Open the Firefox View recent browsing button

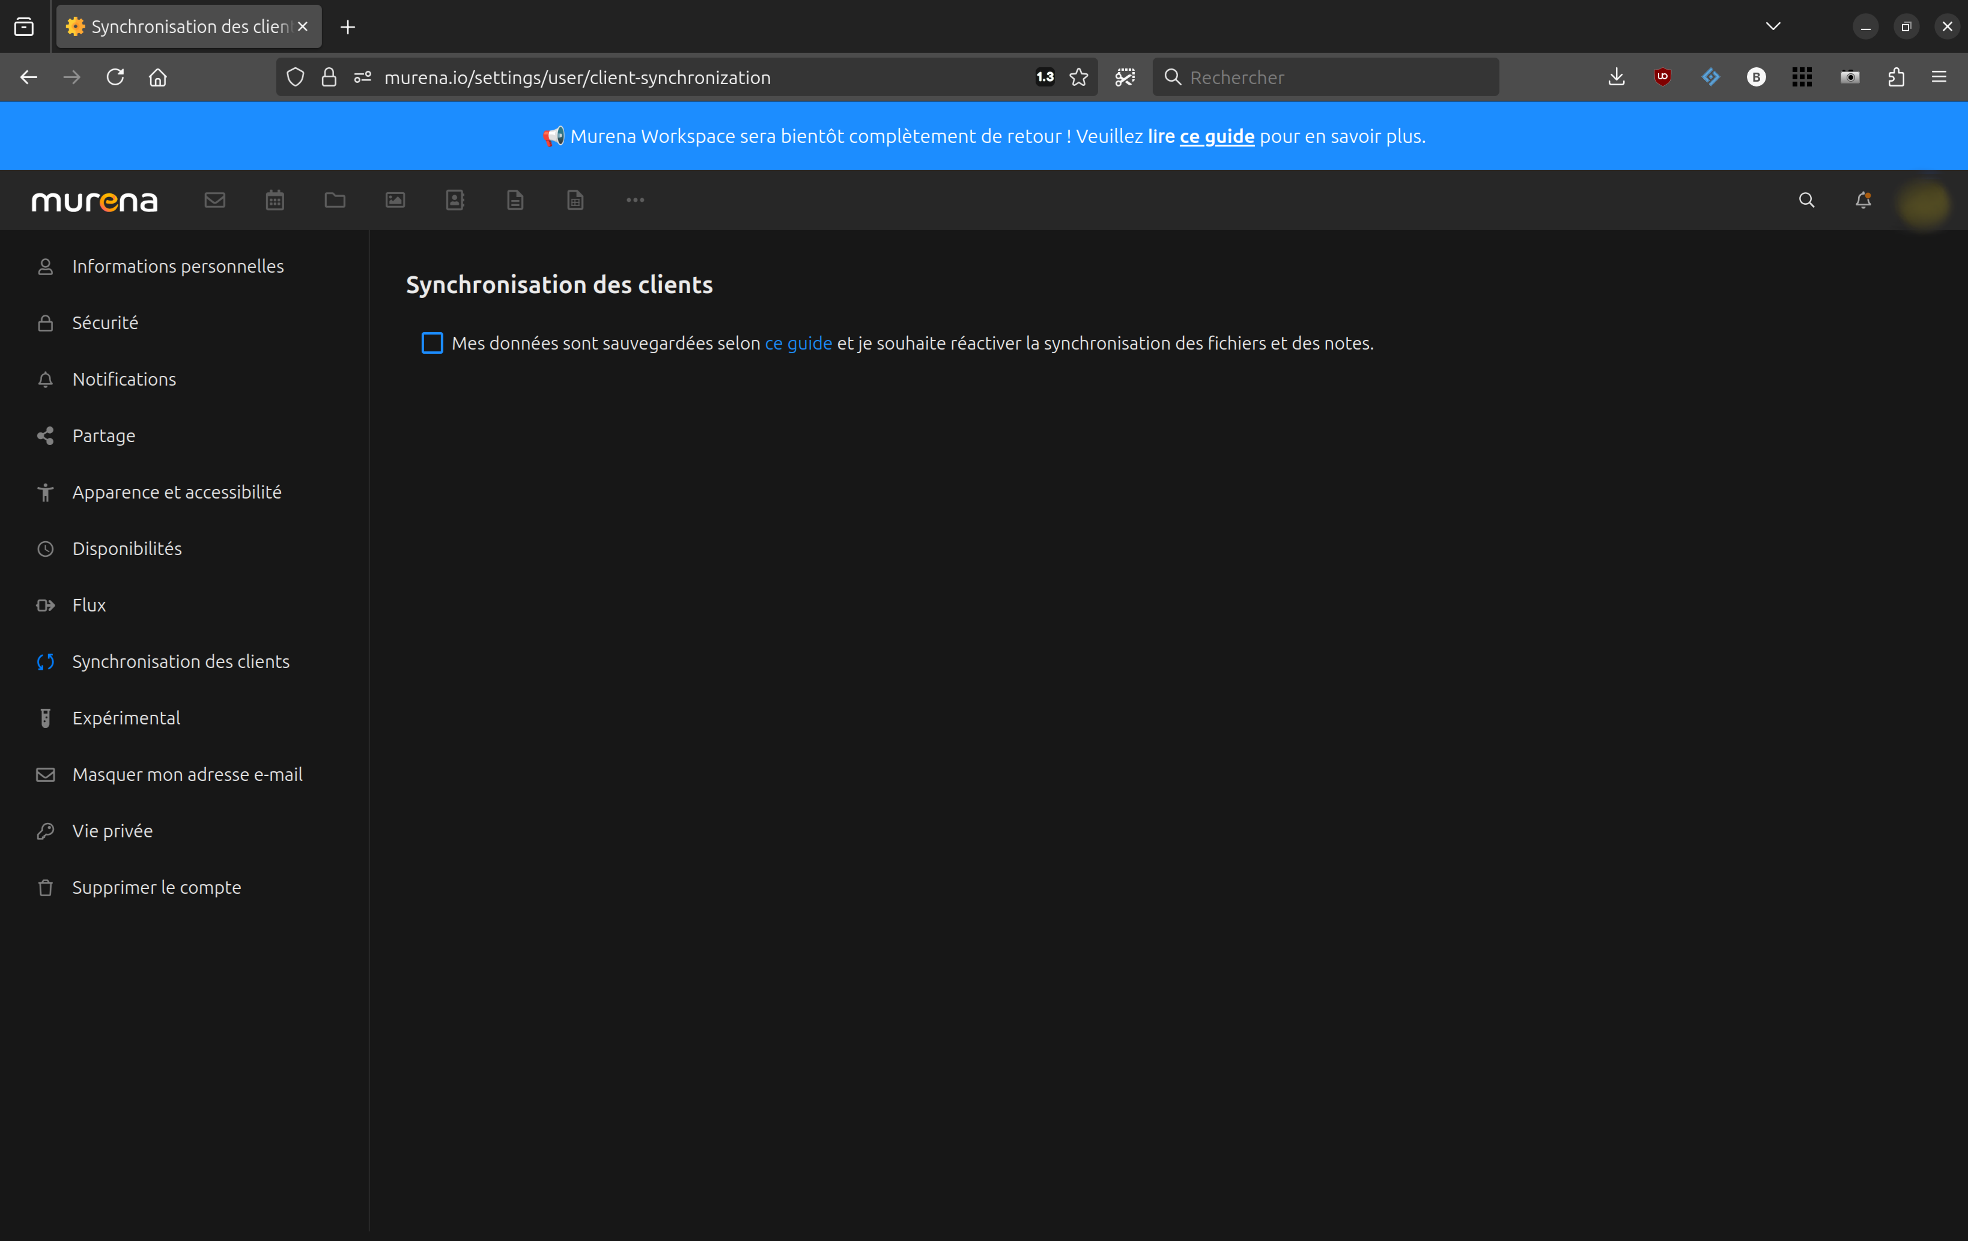pos(25,27)
